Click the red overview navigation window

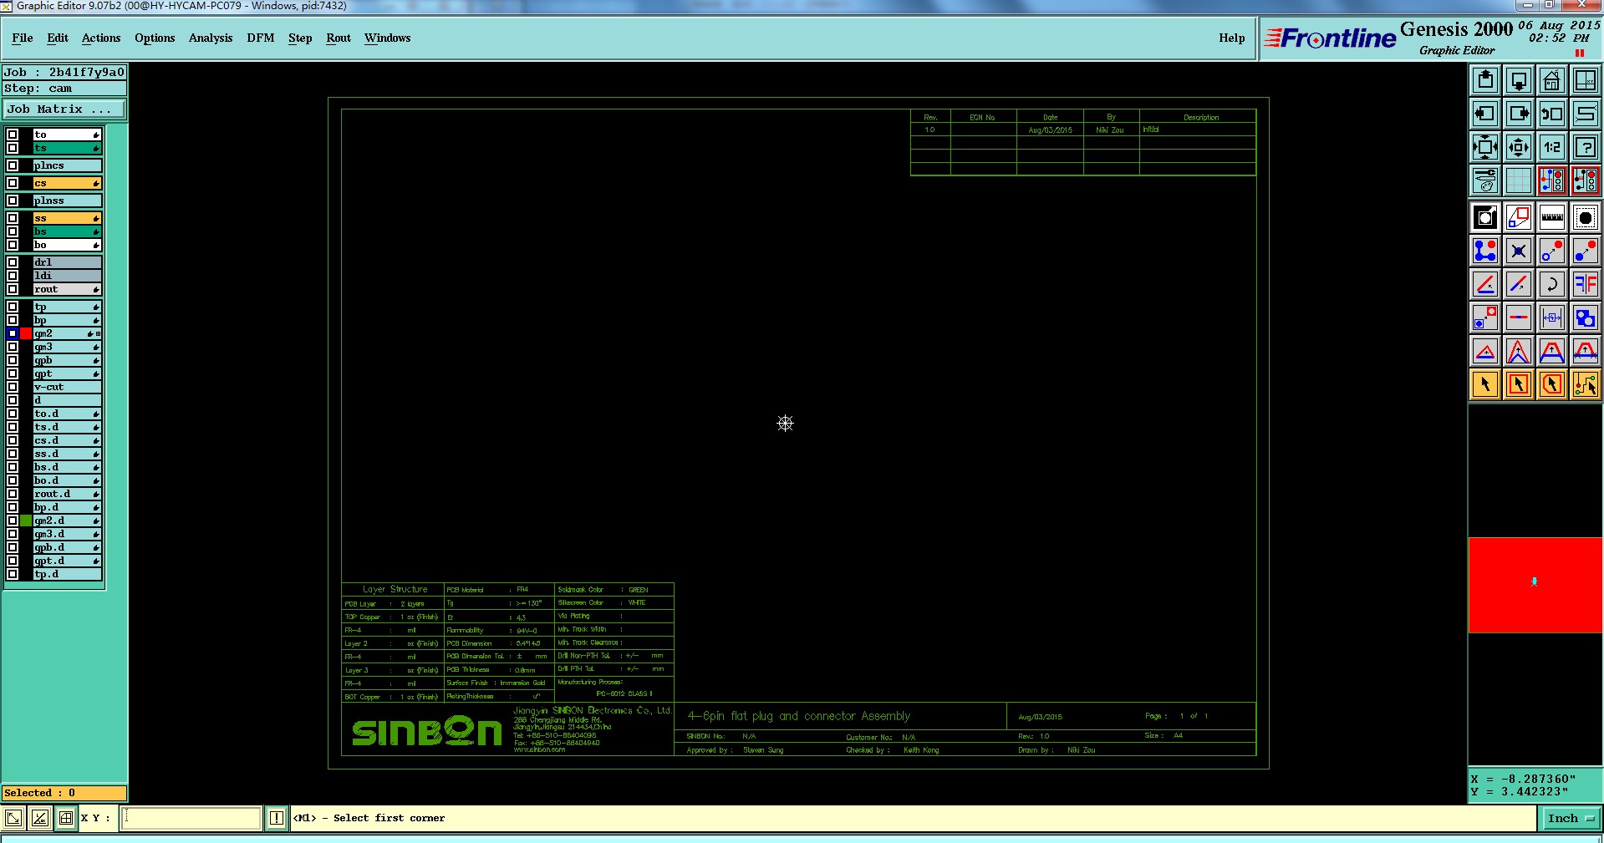point(1535,585)
